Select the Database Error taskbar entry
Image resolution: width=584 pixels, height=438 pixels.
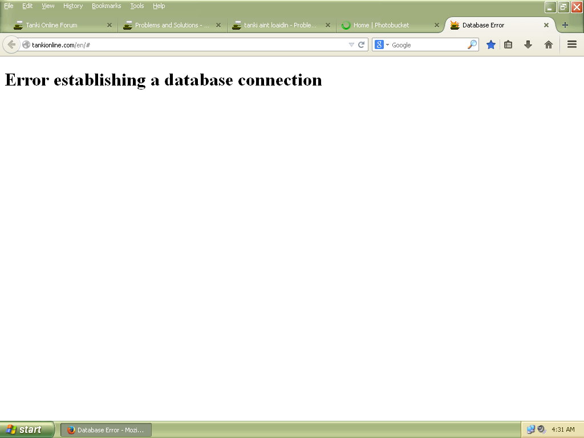pos(106,430)
